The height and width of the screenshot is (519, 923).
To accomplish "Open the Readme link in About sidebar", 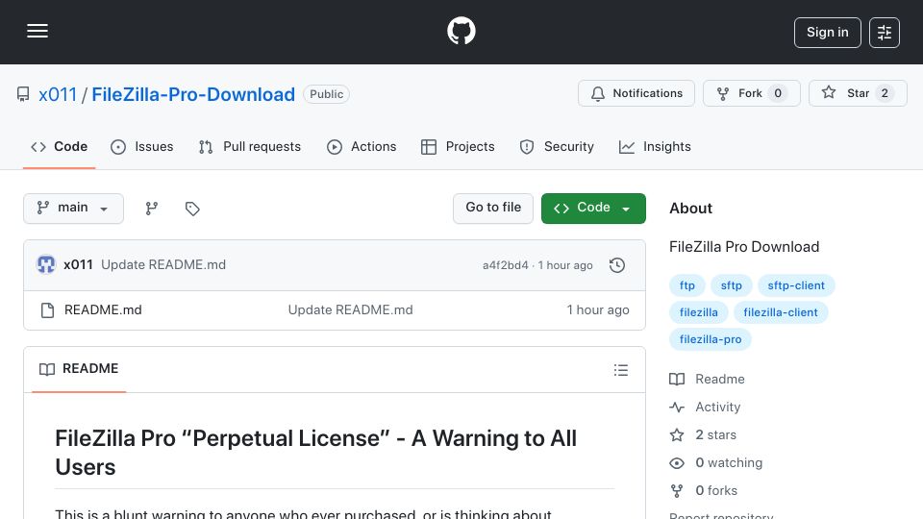I will coord(707,379).
